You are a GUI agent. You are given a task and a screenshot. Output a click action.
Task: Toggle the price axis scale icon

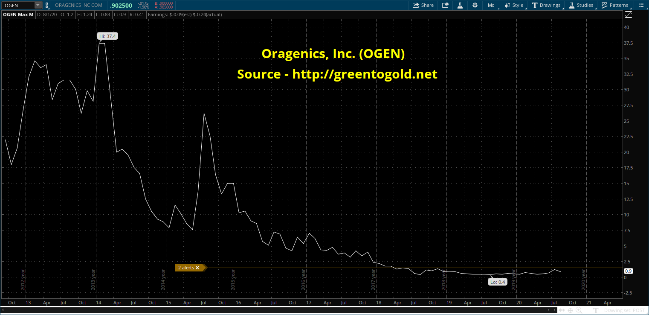pos(629,15)
